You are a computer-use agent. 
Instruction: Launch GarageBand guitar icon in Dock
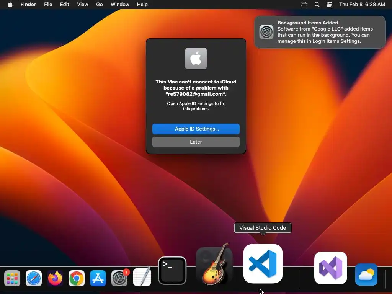click(x=214, y=265)
